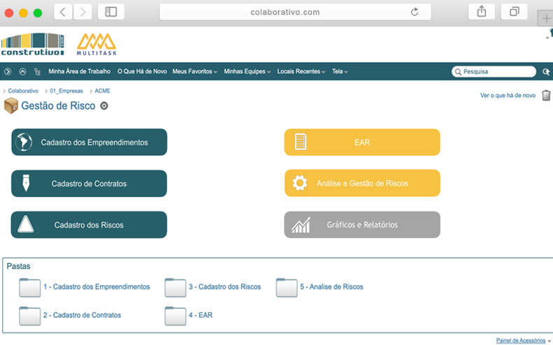
Task: Click folder icon for 5 - Analise de Riscos
Action: point(287,288)
